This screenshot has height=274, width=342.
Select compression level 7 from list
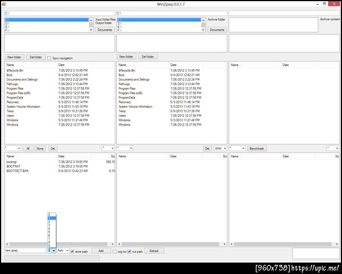point(52,239)
